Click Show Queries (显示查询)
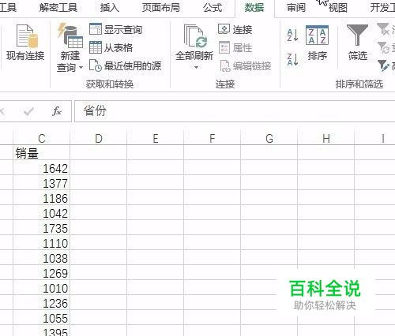 tap(115, 29)
